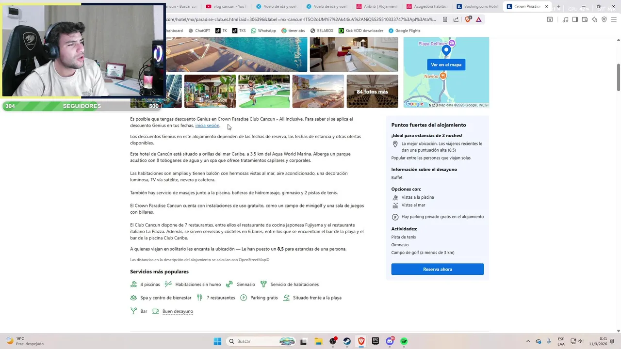Open BELABOX bookmark
Screen dimensions: 621x349
[x=322, y=31]
